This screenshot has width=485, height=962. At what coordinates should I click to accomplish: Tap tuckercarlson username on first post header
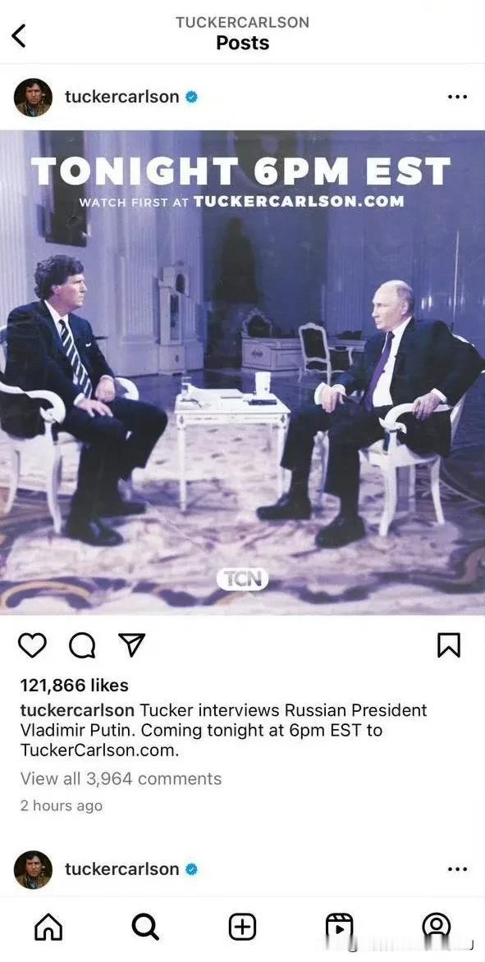click(121, 97)
